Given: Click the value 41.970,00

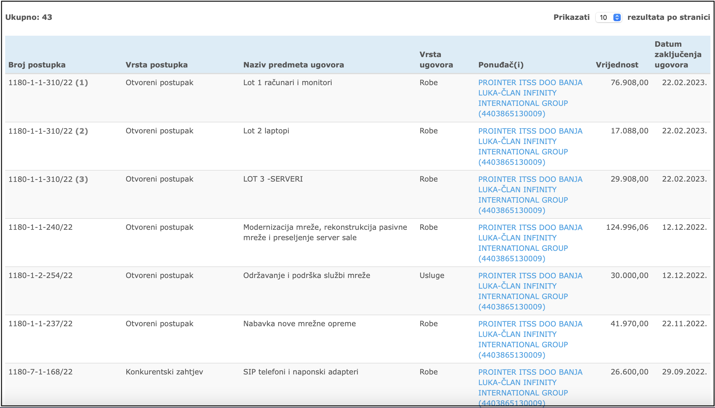Looking at the screenshot, I should [x=629, y=324].
